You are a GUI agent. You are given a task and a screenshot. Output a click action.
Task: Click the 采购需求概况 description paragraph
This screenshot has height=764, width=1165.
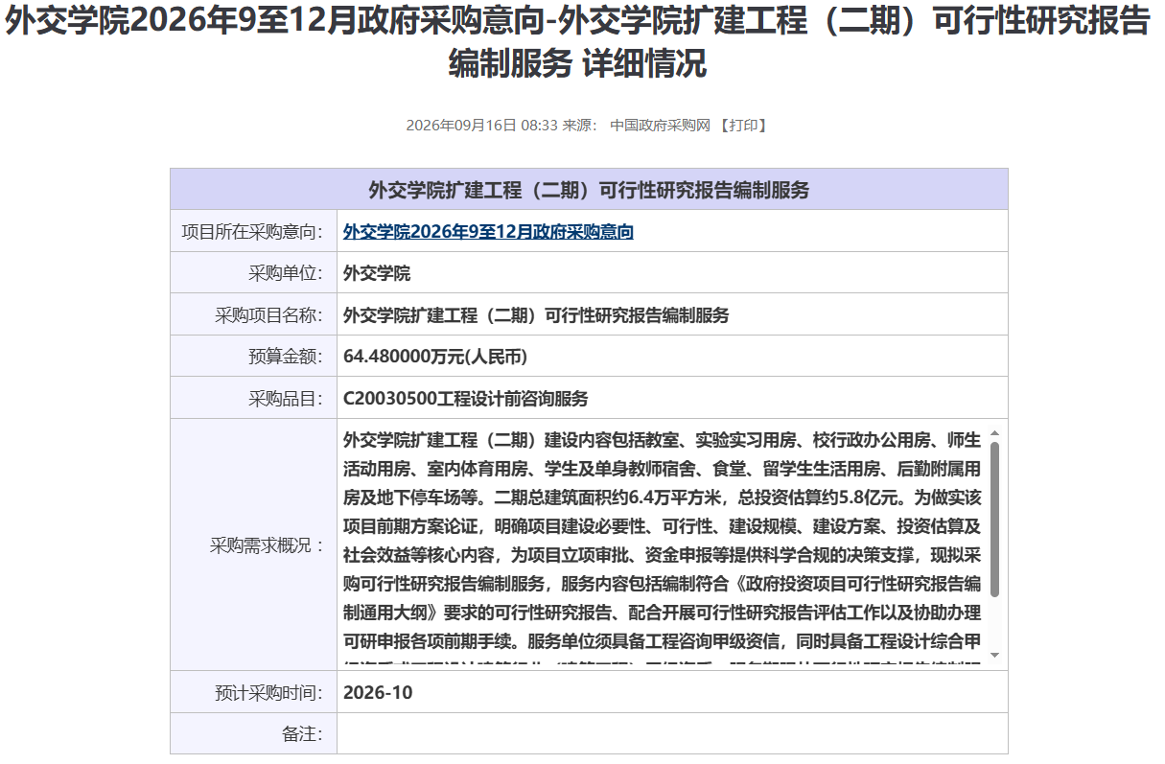(663, 545)
